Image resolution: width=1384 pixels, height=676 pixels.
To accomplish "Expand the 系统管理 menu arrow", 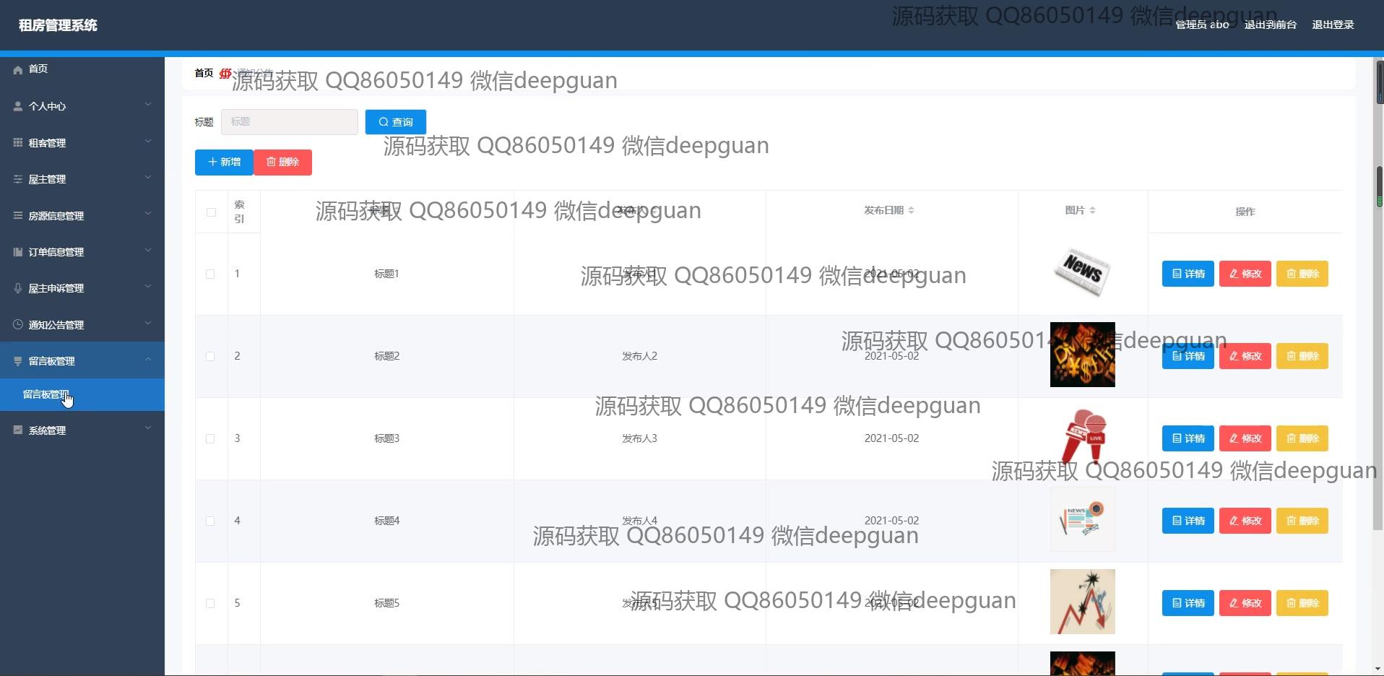I will tap(148, 428).
